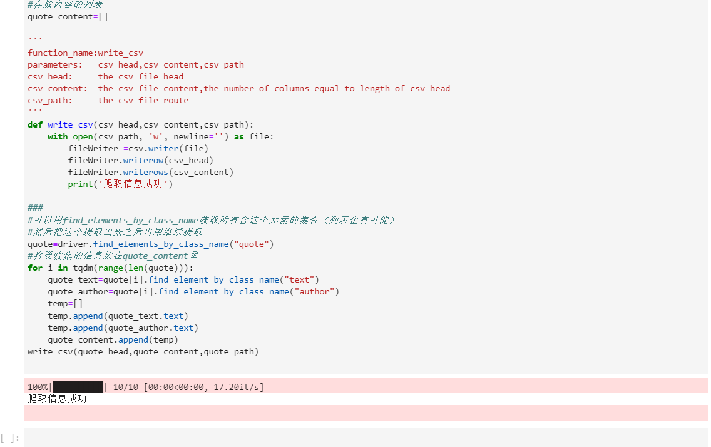Click the "quote_content.append(temp)" line
Viewport: 711px width, 447px height.
tap(113, 339)
